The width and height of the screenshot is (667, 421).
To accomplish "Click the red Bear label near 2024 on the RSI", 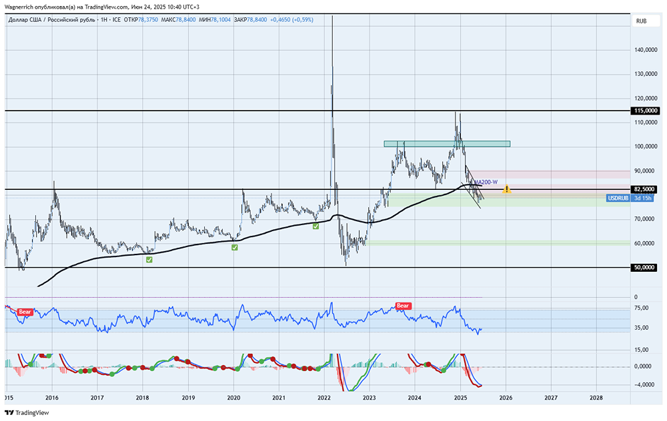I will point(402,306).
